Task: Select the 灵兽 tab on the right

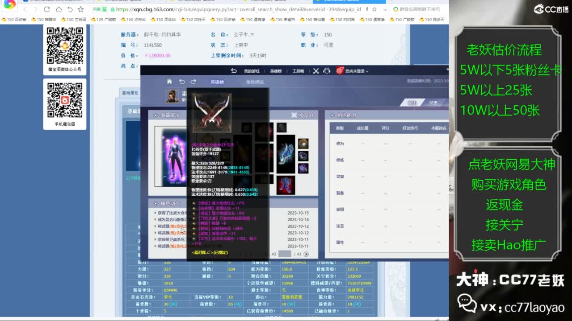Action: 433,103
